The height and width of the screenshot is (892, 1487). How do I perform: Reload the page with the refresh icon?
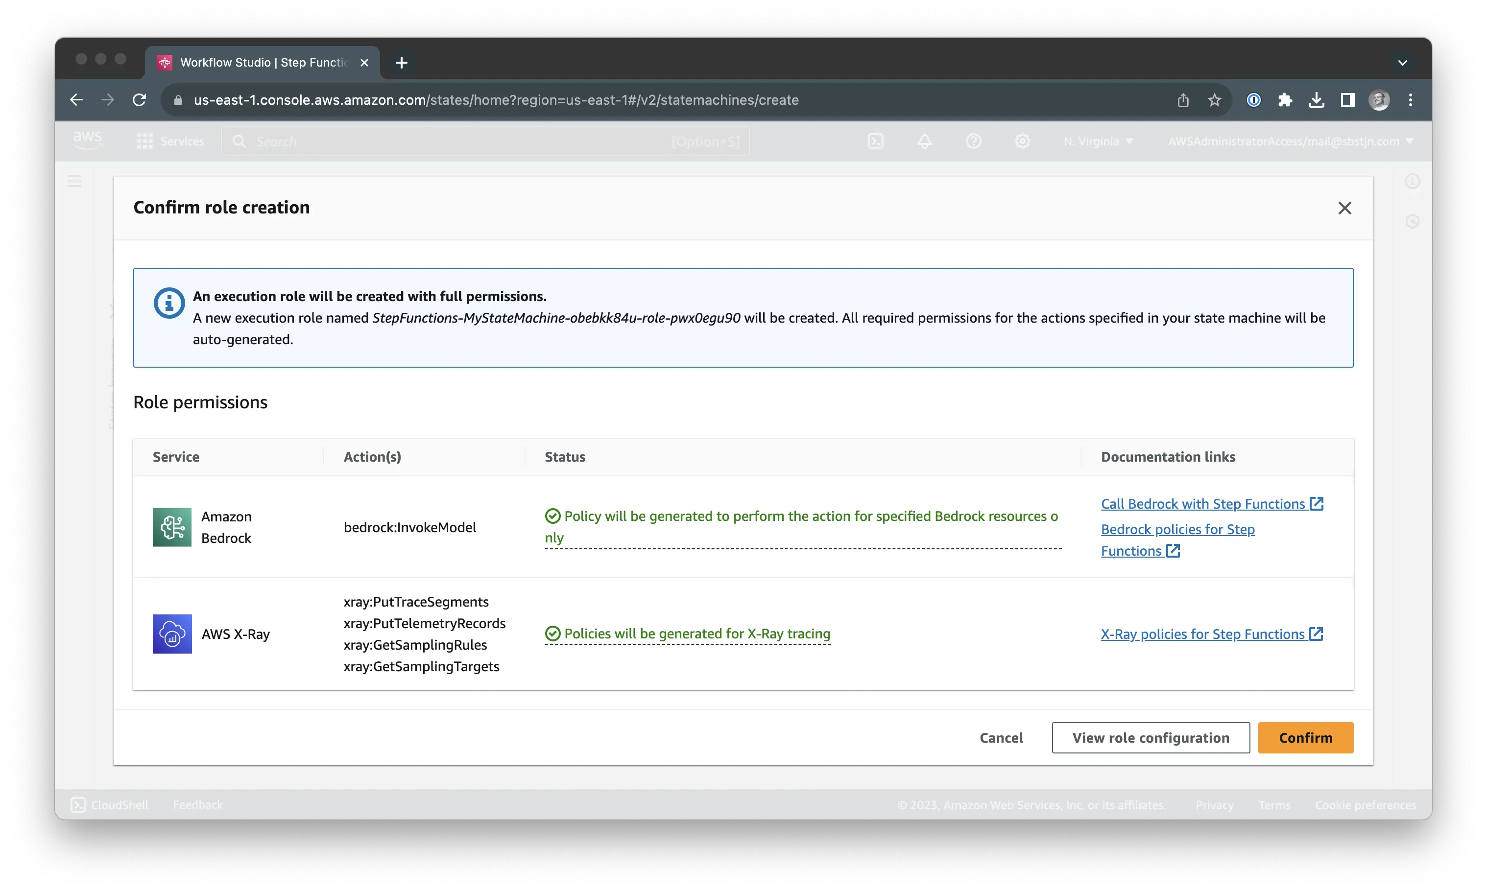[139, 100]
